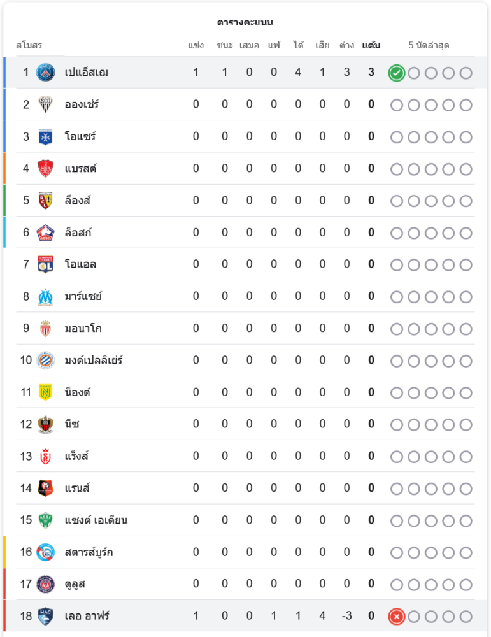Open the Lille LOSC club crest
This screenshot has height=637, width=491.
pos(45,233)
